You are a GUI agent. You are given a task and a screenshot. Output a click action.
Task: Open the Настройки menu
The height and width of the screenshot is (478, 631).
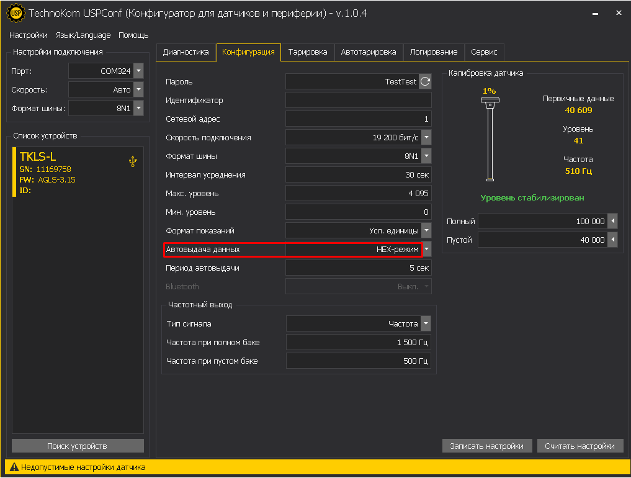tap(28, 35)
